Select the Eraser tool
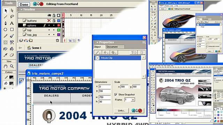 click(12, 55)
